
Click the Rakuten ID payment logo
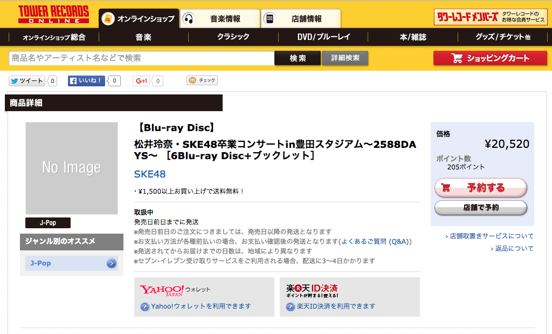coord(312,291)
